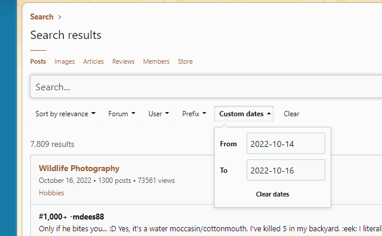Click Clear to reset filters
This screenshot has height=236, width=382.
point(292,114)
